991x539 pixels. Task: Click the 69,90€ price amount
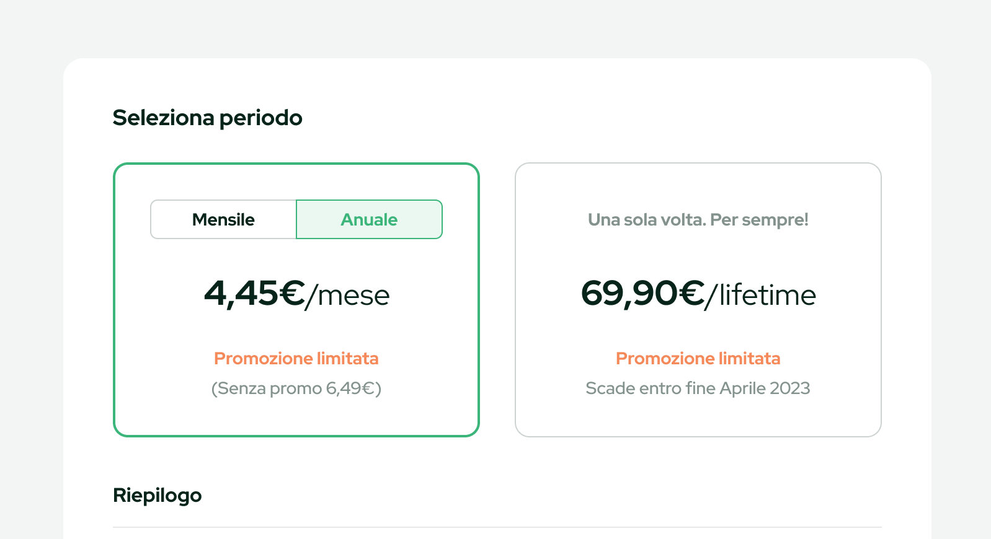pos(642,293)
